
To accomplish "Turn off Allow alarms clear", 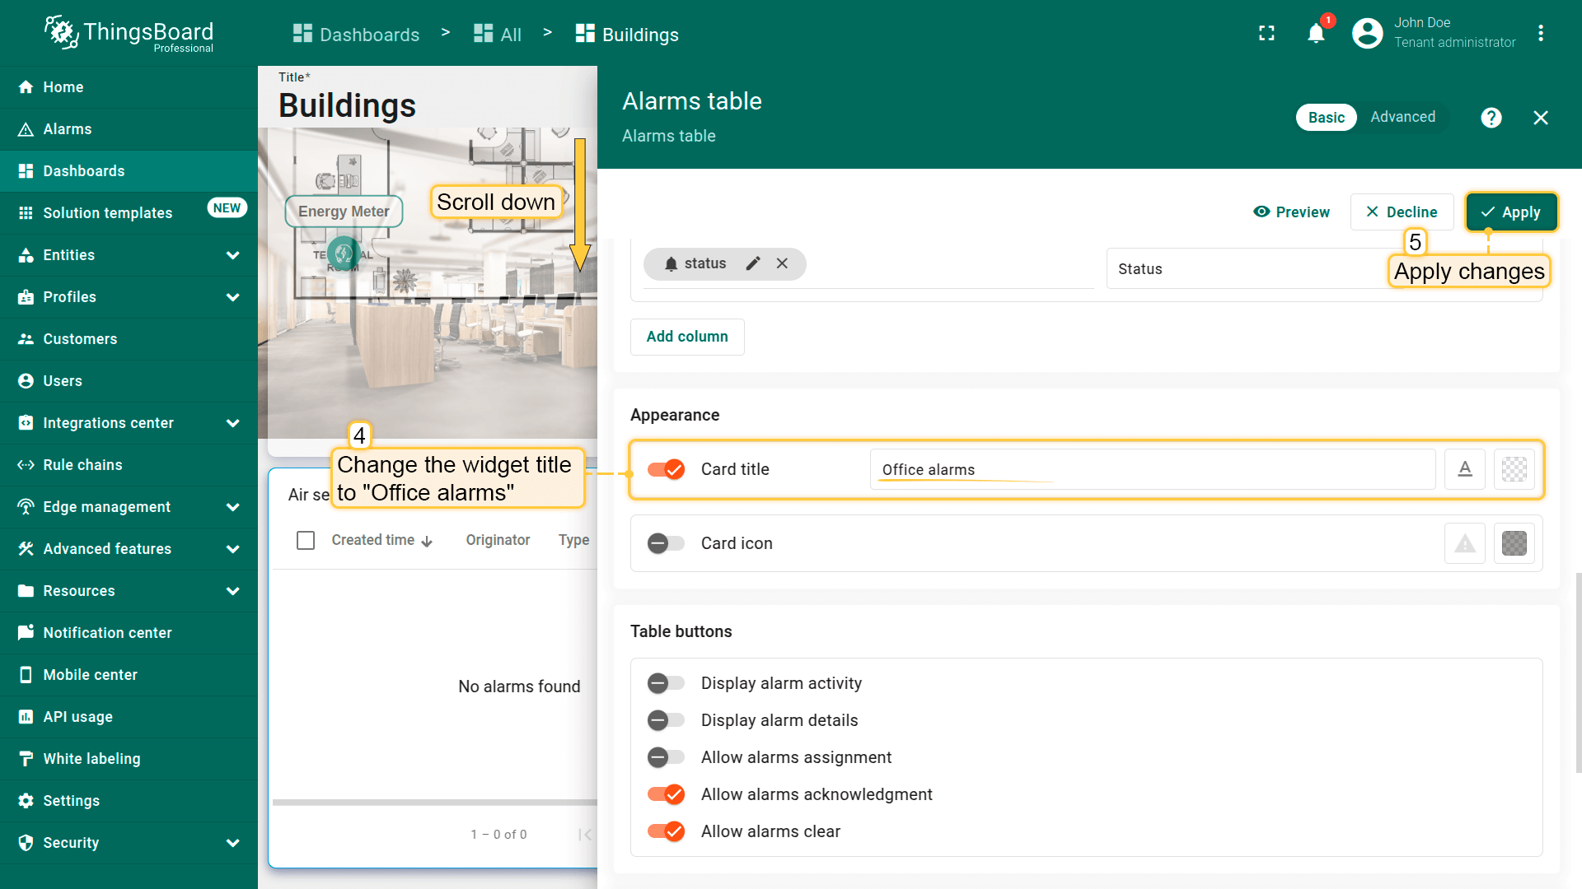I will click(666, 831).
